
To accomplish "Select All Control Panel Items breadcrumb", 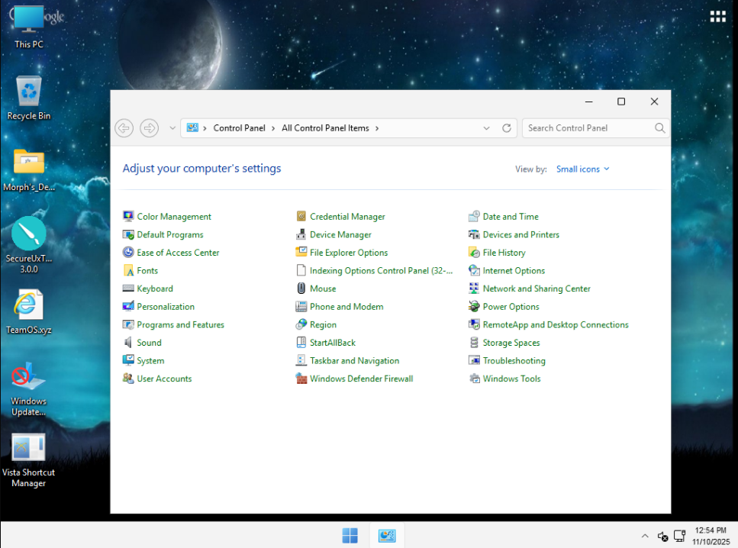I will click(325, 128).
